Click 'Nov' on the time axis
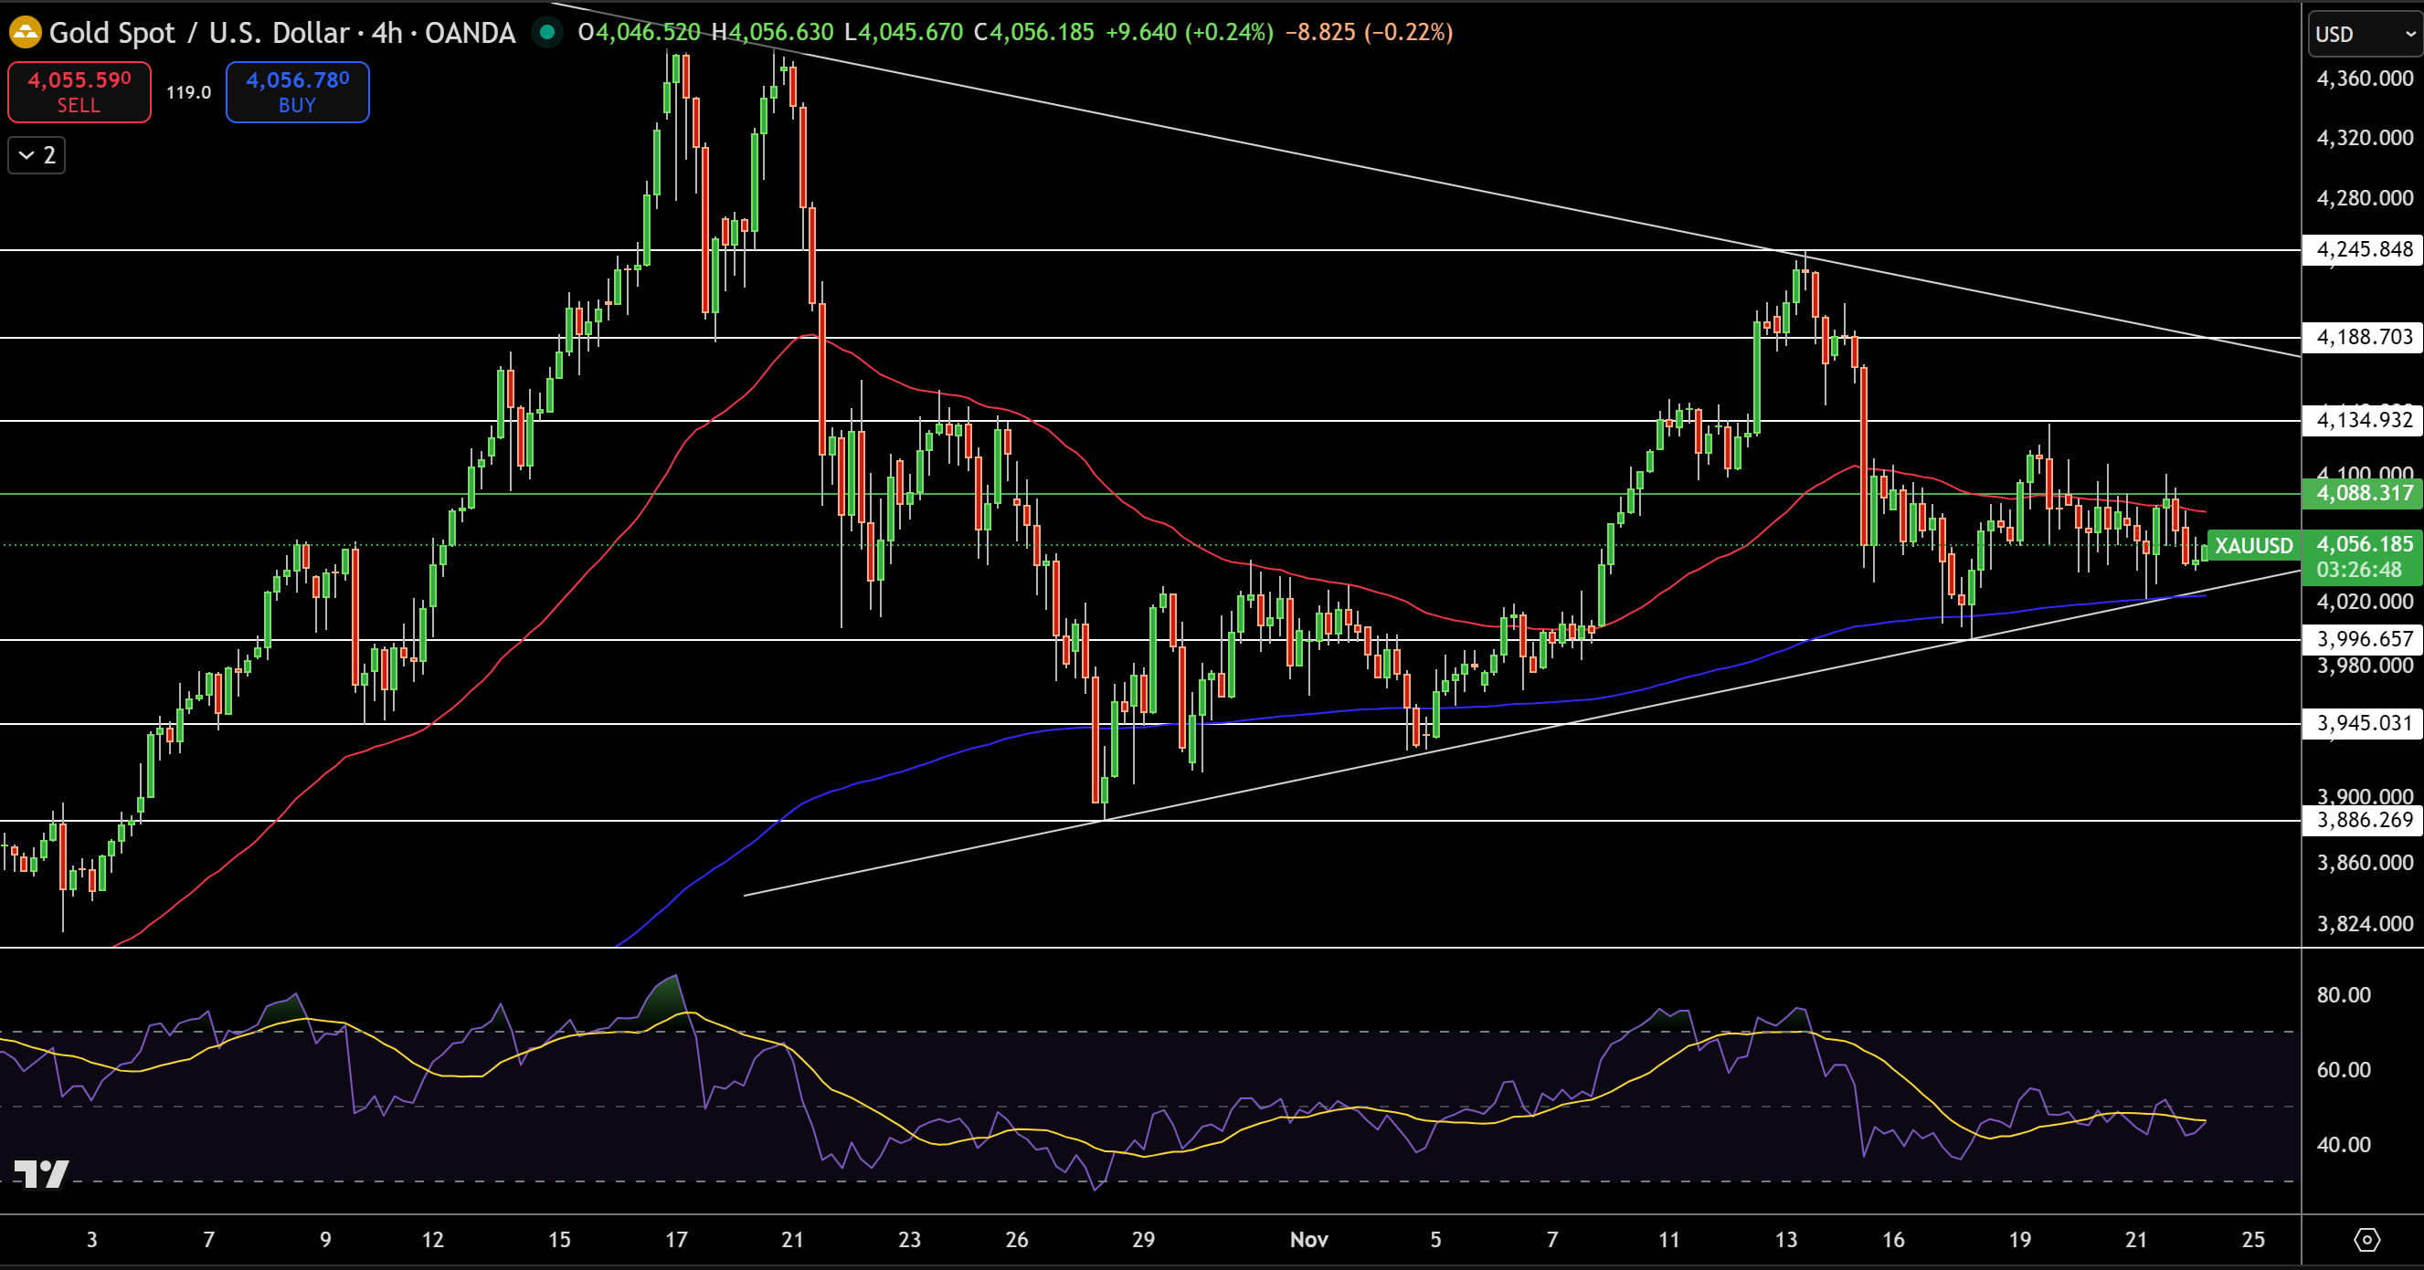Viewport: 2424px width, 1270px height. click(x=1310, y=1239)
